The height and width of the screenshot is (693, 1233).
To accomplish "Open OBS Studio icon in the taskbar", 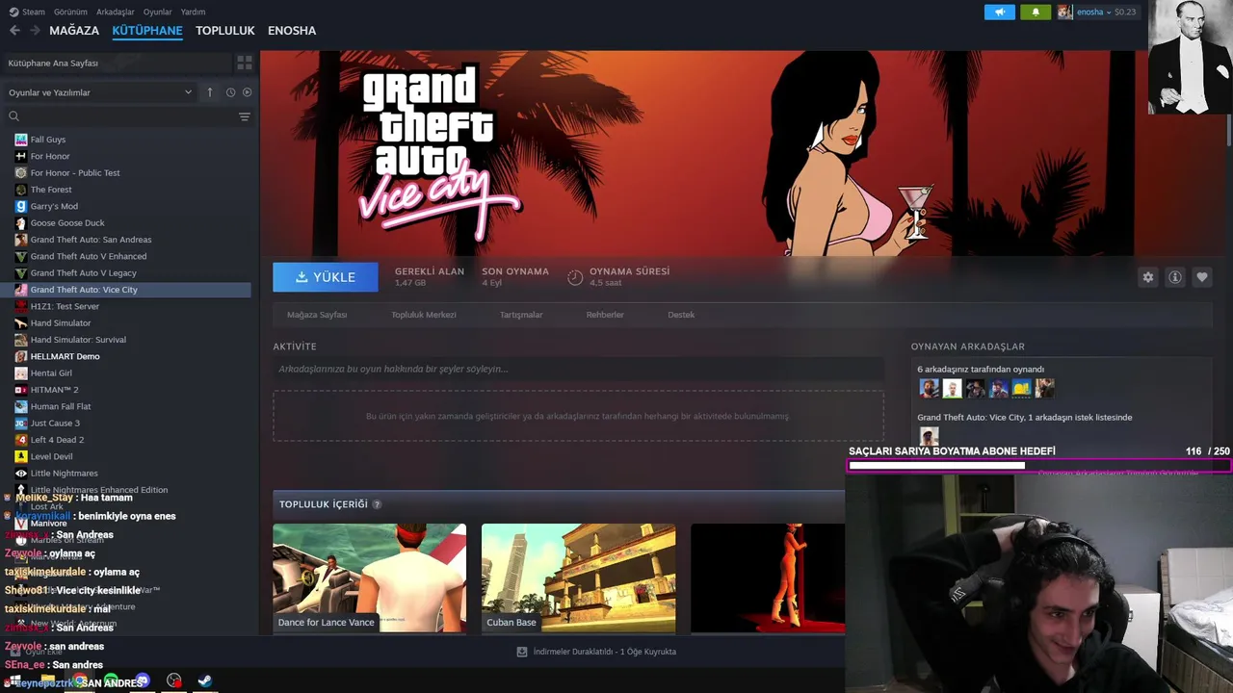I will tap(174, 681).
